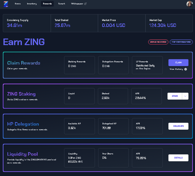The height and width of the screenshot is (176, 195).
Task: Select the Rewards tab
Action: coord(47,4)
